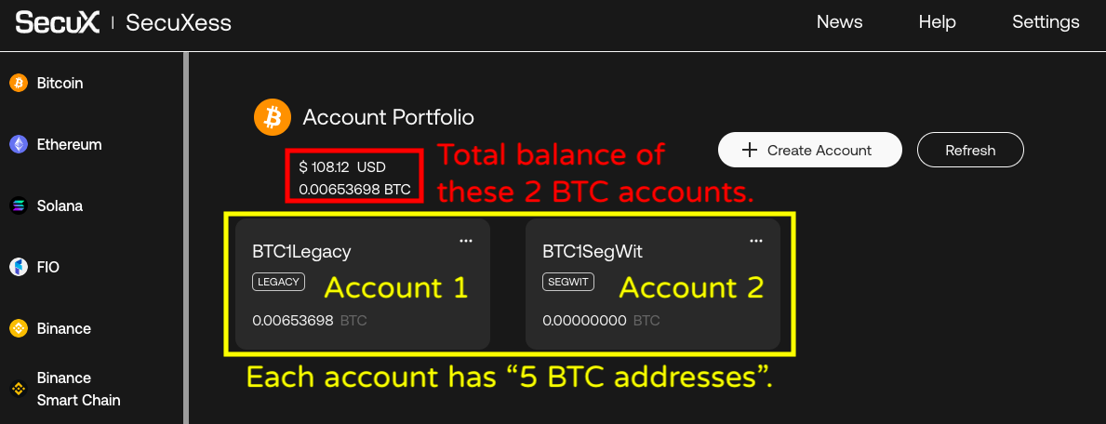Open the Help menu item
The image size is (1106, 424).
point(937,22)
